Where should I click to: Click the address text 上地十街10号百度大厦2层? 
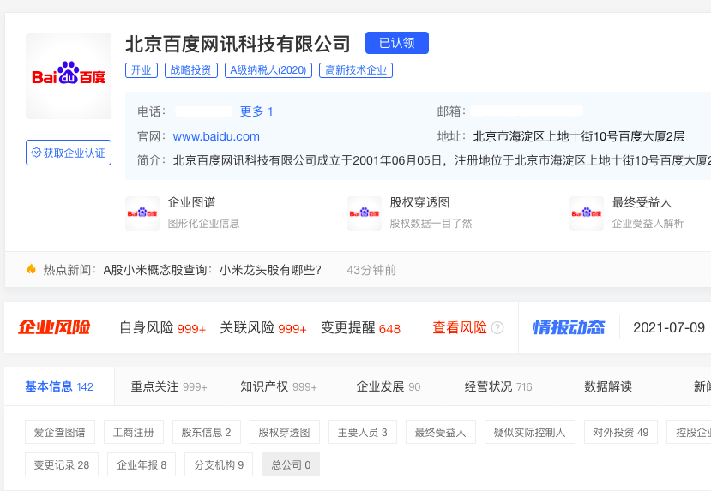point(579,136)
